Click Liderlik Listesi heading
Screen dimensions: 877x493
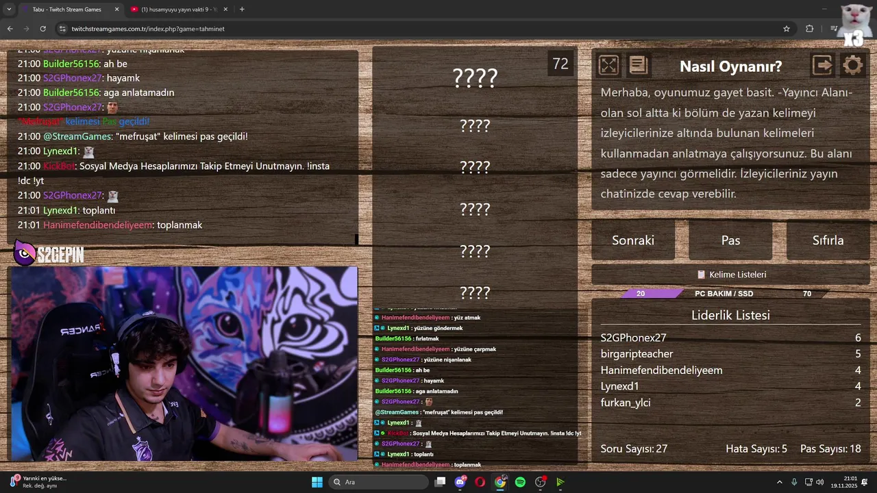(730, 316)
